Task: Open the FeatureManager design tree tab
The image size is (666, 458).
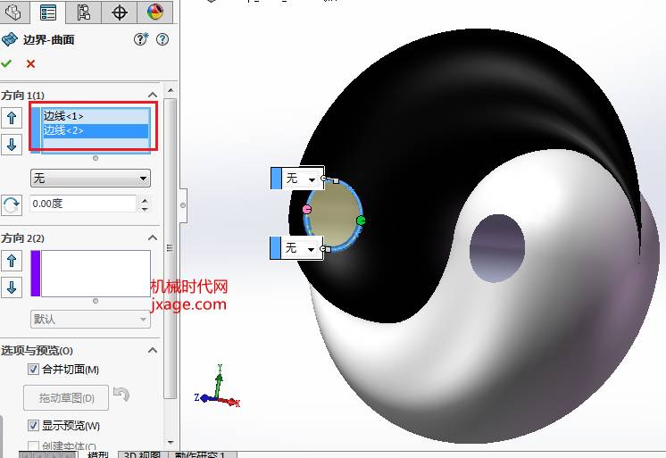Action: (x=13, y=12)
